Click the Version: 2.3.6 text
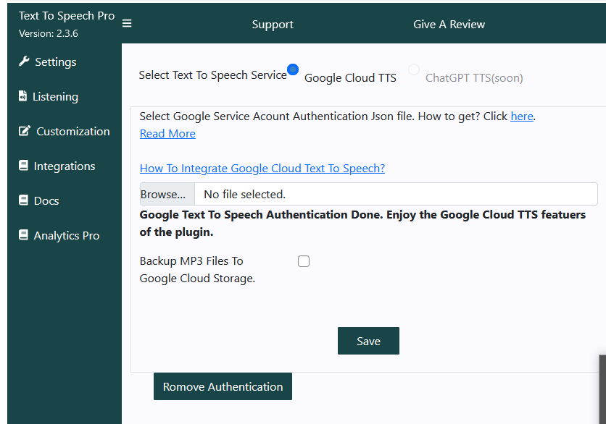The height and width of the screenshot is (424, 606). 49,33
